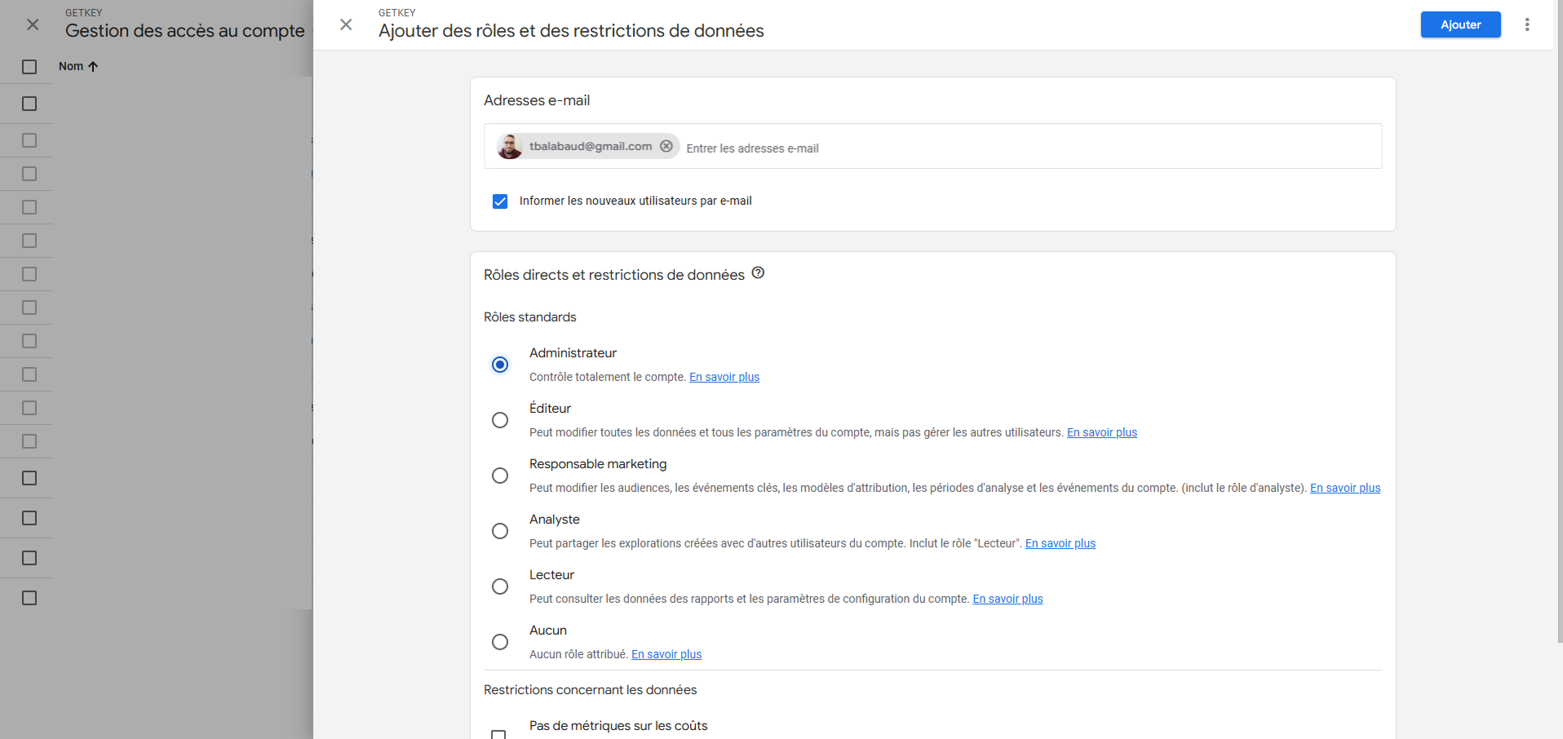The height and width of the screenshot is (739, 1563).
Task: Click the Ajouter button
Action: pyautogui.click(x=1459, y=24)
